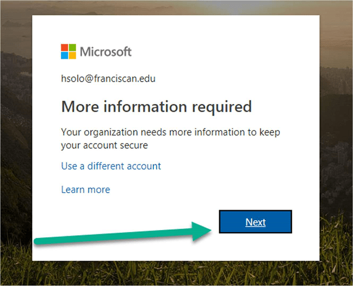
Task: Click the word required in the heading
Action: (x=222, y=107)
